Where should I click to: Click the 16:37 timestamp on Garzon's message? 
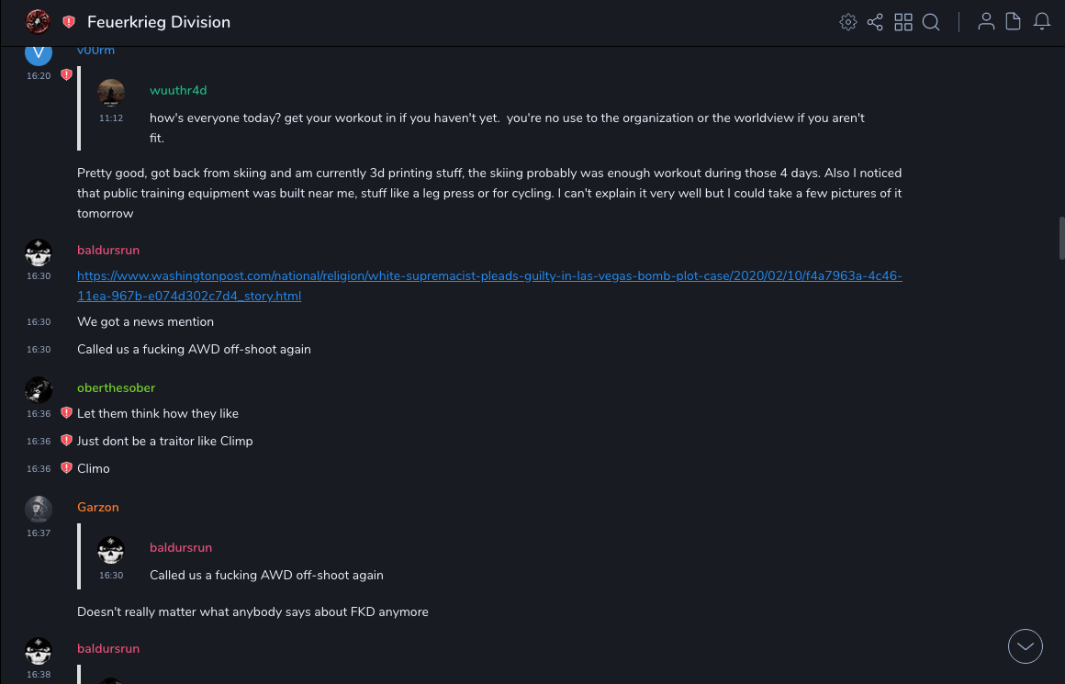click(x=39, y=533)
